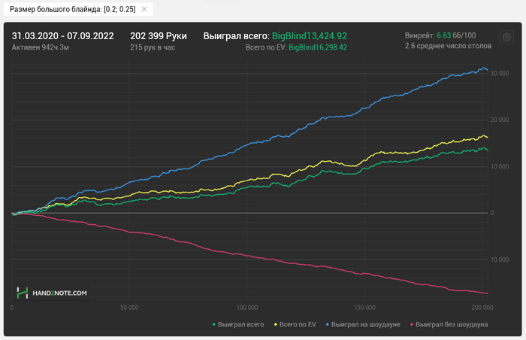This screenshot has height=340, width=526.
Task: Click the '202 399 Руки' hand count
Action: pos(159,36)
